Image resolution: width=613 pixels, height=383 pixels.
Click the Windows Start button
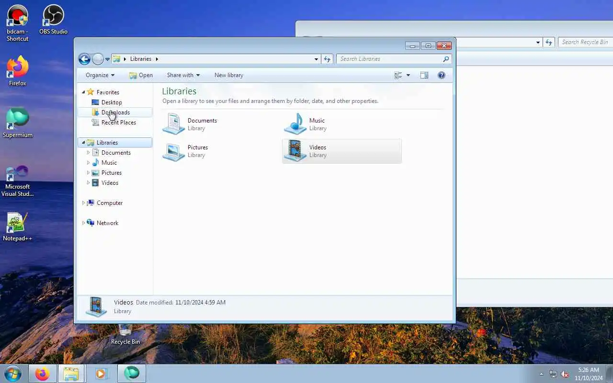pos(13,373)
